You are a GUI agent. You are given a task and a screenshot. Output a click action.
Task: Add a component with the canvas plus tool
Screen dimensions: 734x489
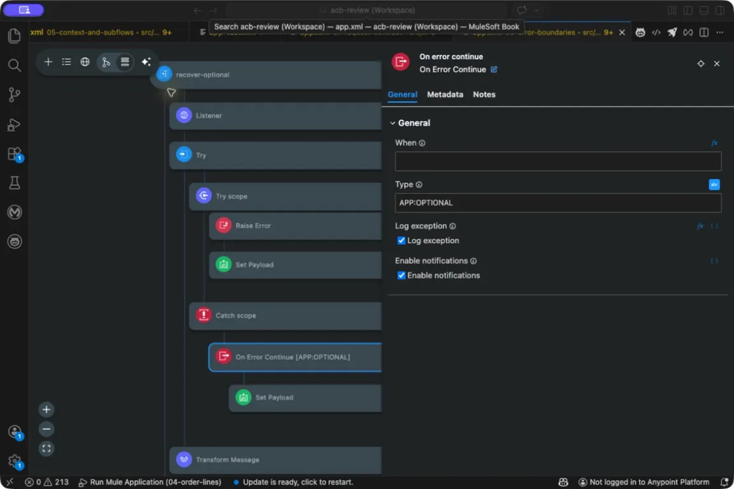coord(48,62)
